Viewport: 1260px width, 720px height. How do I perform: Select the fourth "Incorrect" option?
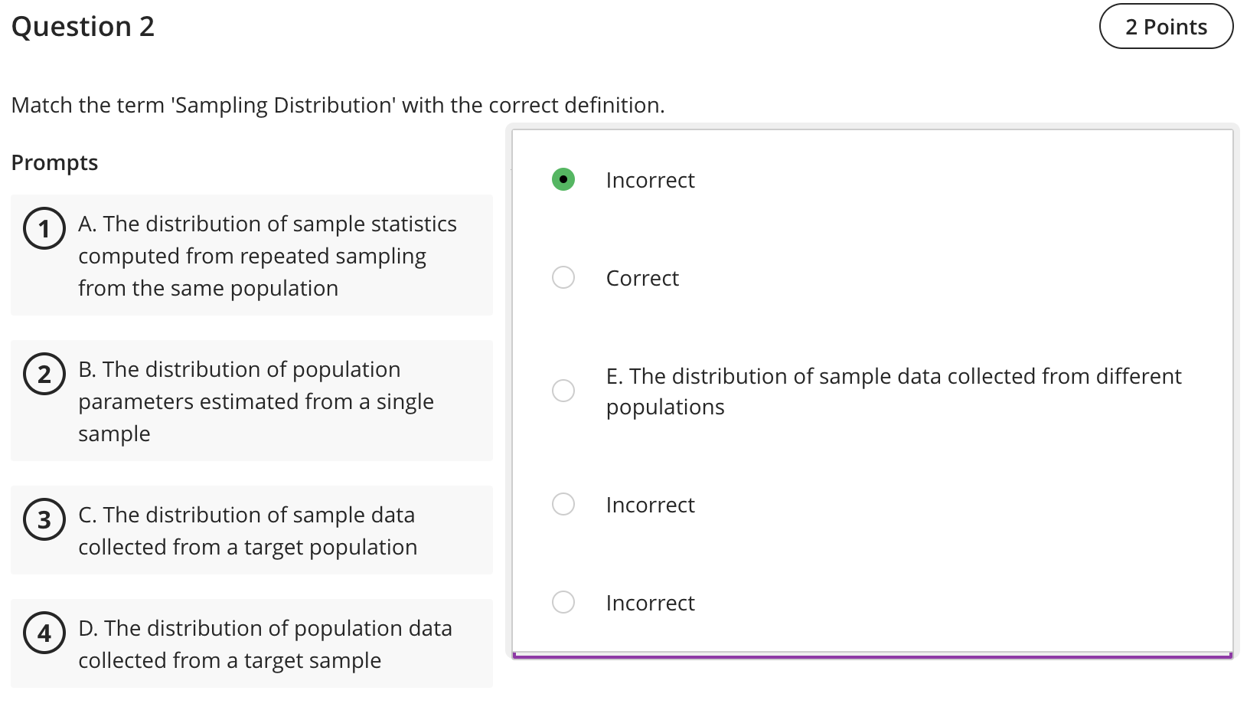pyautogui.click(x=563, y=504)
